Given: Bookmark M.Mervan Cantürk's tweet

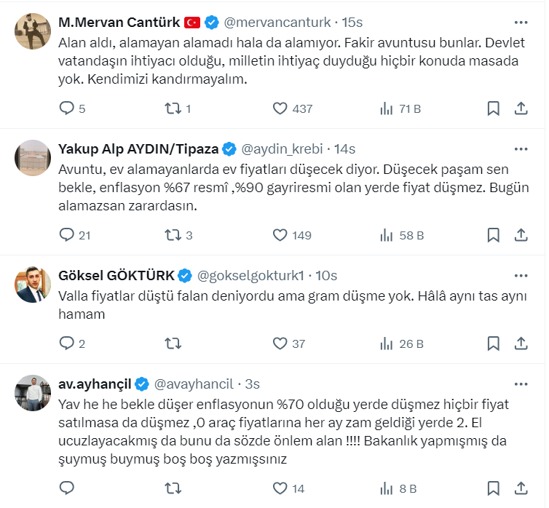Looking at the screenshot, I should coord(493,108).
